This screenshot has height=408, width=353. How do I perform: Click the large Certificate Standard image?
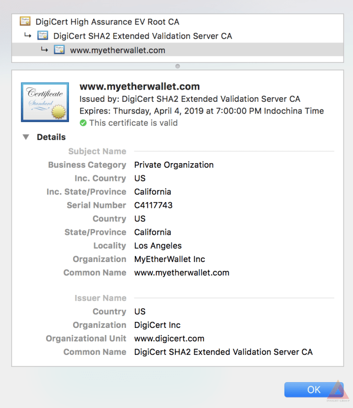(x=45, y=102)
